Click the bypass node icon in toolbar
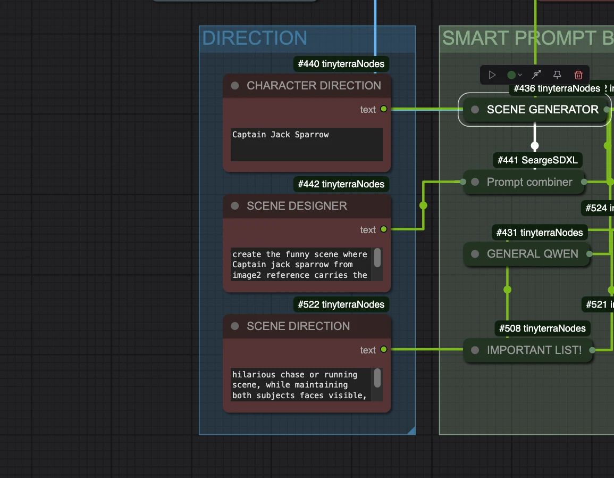 tap(536, 75)
